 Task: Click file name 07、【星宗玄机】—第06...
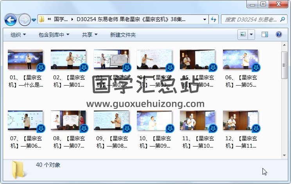click(x=26, y=142)
